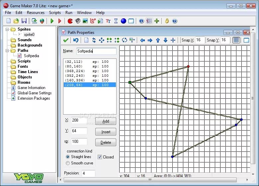Viewport: 259px width, 186px height.
Task: Create a sprite with Pac-Man icon
Action: point(70,21)
